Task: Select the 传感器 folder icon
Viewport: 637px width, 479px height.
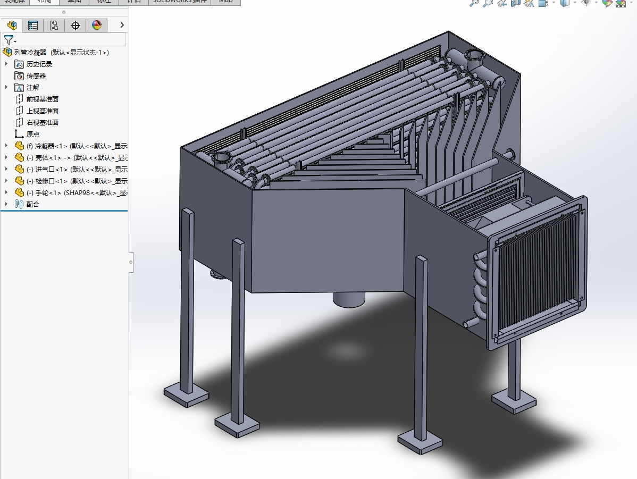Action: click(x=19, y=76)
